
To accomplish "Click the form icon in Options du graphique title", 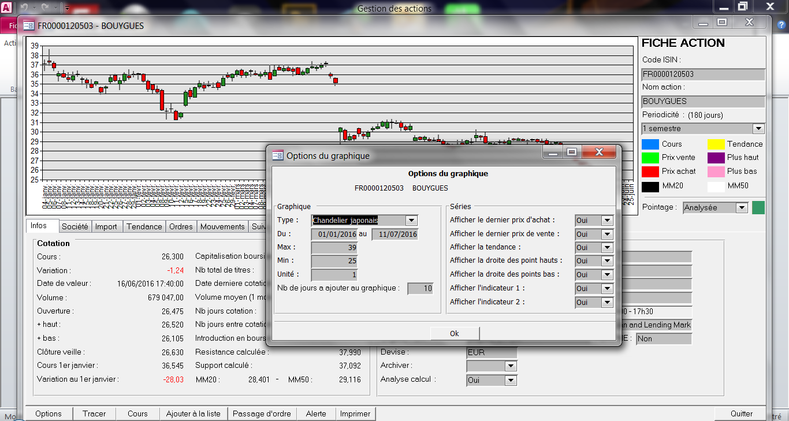I will (x=278, y=155).
